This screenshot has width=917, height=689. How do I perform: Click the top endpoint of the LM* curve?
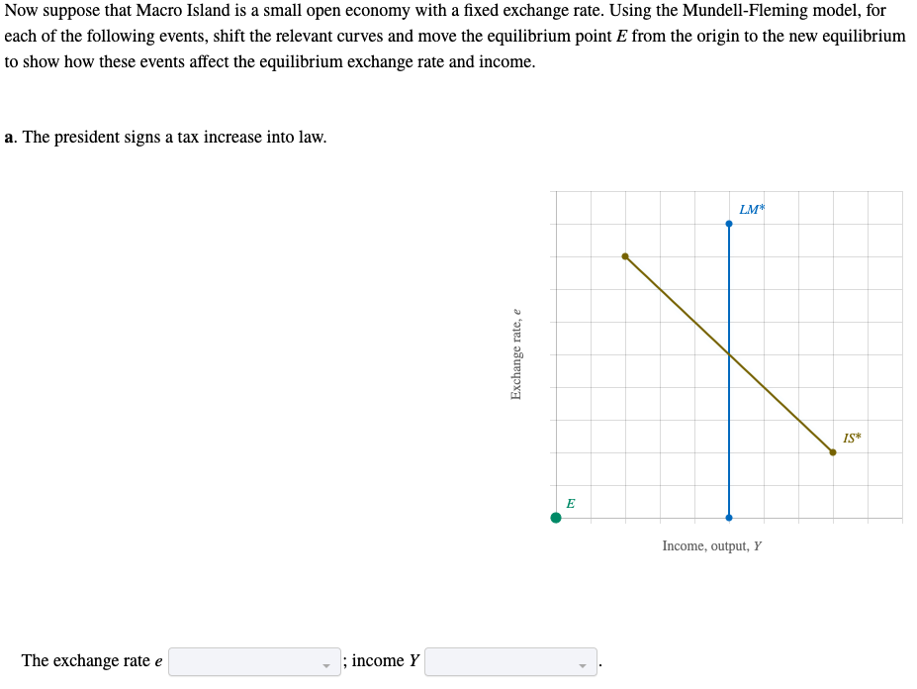point(729,223)
